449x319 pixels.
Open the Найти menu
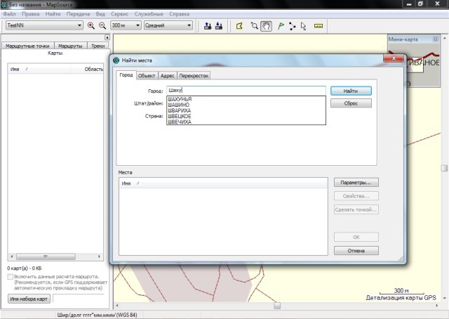point(53,14)
